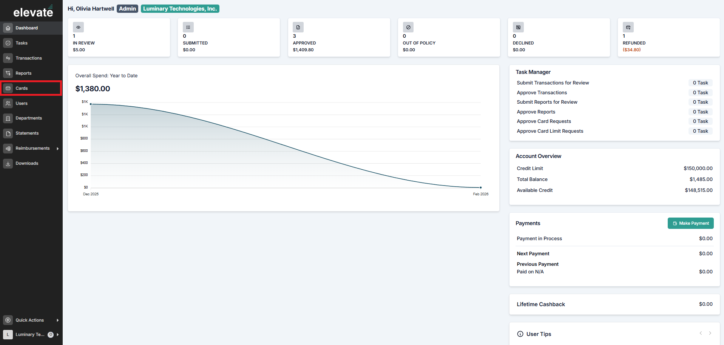Click the In Review eye icon
Image resolution: width=724 pixels, height=345 pixels.
(x=78, y=27)
